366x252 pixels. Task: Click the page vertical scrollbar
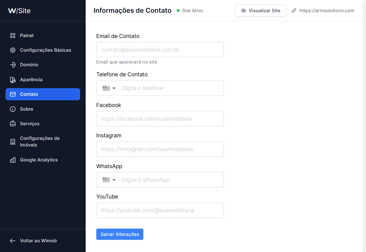tap(364, 126)
